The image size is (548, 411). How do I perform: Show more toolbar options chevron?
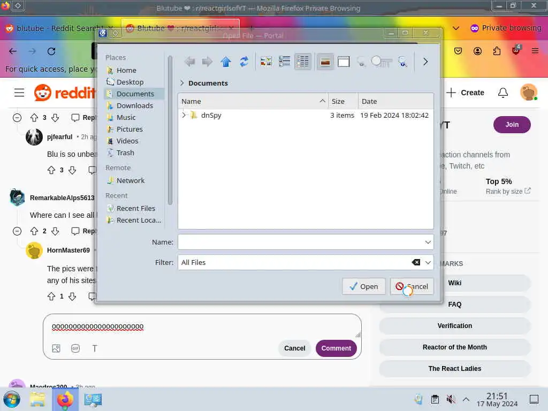click(425, 62)
